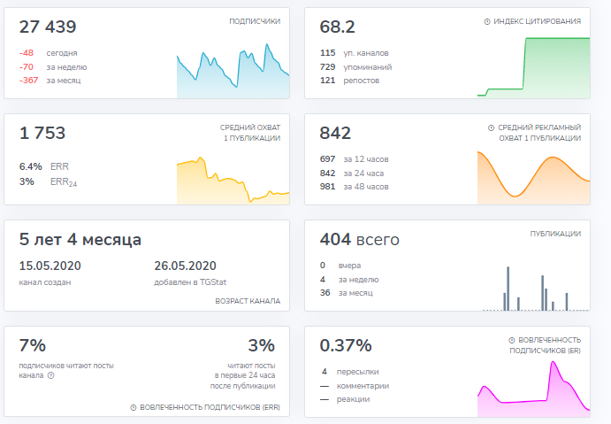Image resolution: width=611 pixels, height=424 pixels.
Task: Click the question mark icon after "канала"
Action: coord(50,375)
